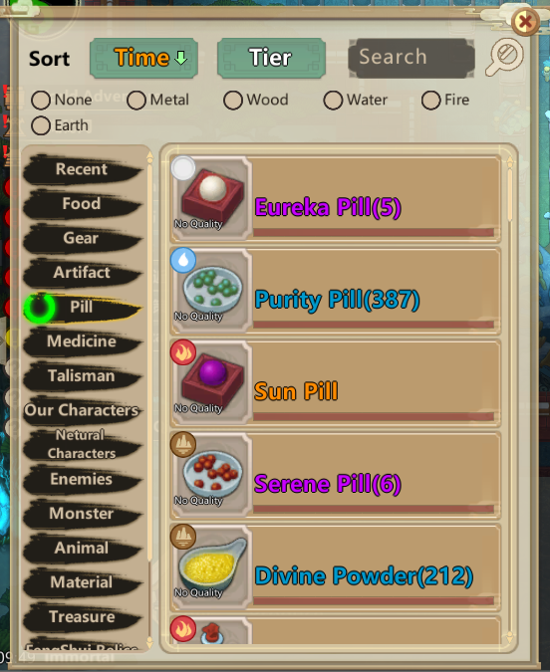Open the Medicine category tab

click(x=82, y=341)
